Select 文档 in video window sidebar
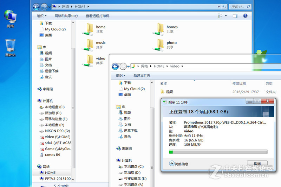The image size is (281, 187). pos(125,125)
